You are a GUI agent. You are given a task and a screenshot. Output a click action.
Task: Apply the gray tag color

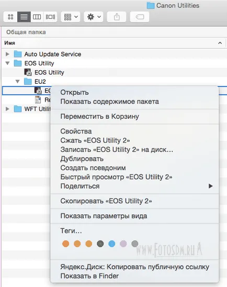(135, 244)
